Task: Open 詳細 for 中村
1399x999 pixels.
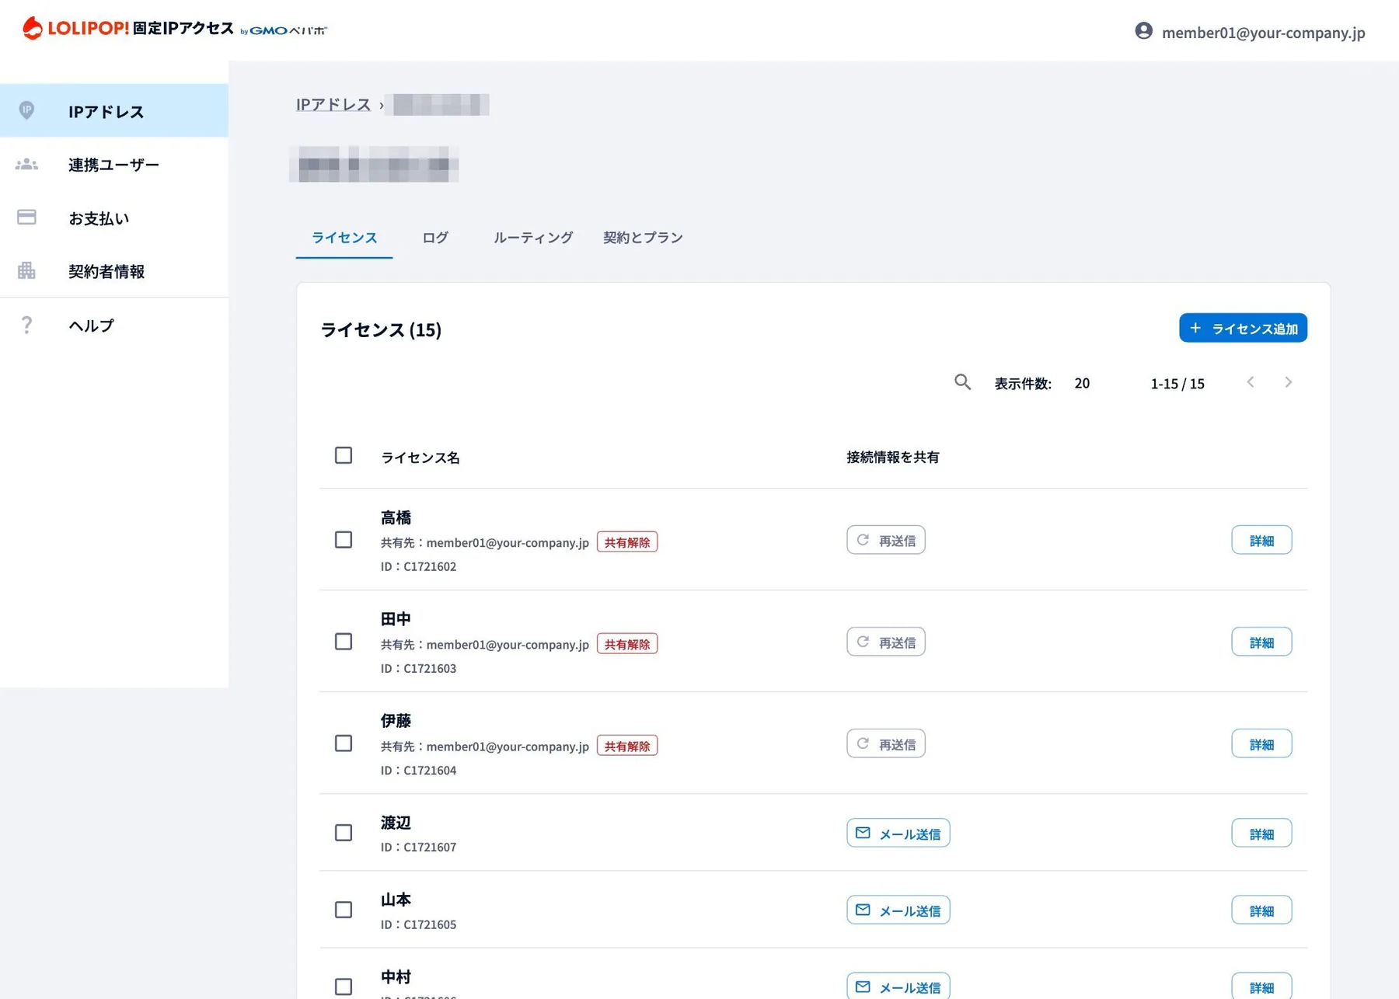Action: coord(1261,986)
